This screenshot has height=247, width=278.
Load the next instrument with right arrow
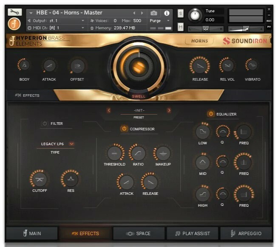(142, 13)
